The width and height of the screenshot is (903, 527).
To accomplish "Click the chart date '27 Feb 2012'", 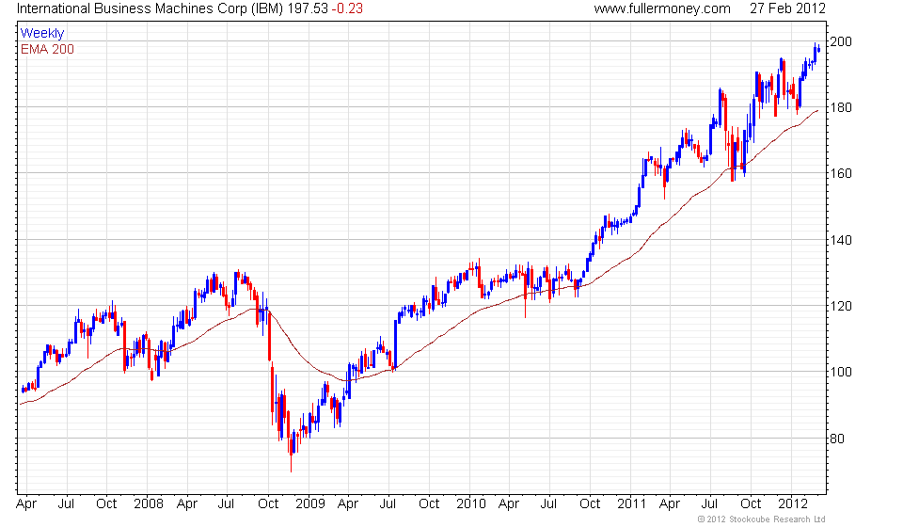I will [x=787, y=8].
